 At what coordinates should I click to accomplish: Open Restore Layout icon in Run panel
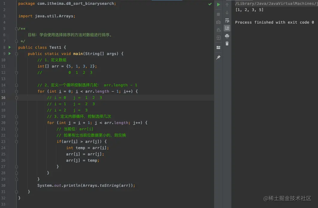[x=218, y=48]
